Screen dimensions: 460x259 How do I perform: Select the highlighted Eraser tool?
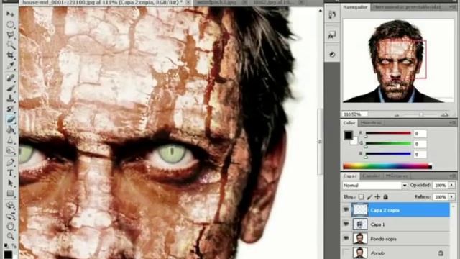coord(10,119)
